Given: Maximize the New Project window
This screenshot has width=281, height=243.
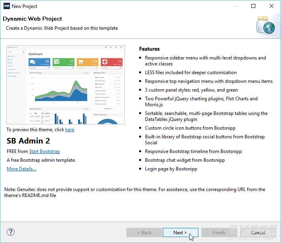Looking at the screenshot, I should 253,6.
